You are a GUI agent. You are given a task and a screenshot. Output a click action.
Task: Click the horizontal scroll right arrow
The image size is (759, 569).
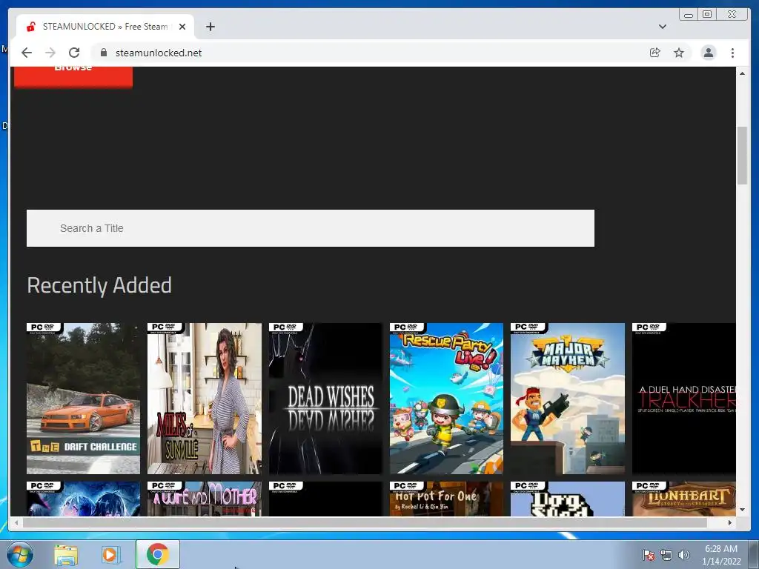click(730, 522)
